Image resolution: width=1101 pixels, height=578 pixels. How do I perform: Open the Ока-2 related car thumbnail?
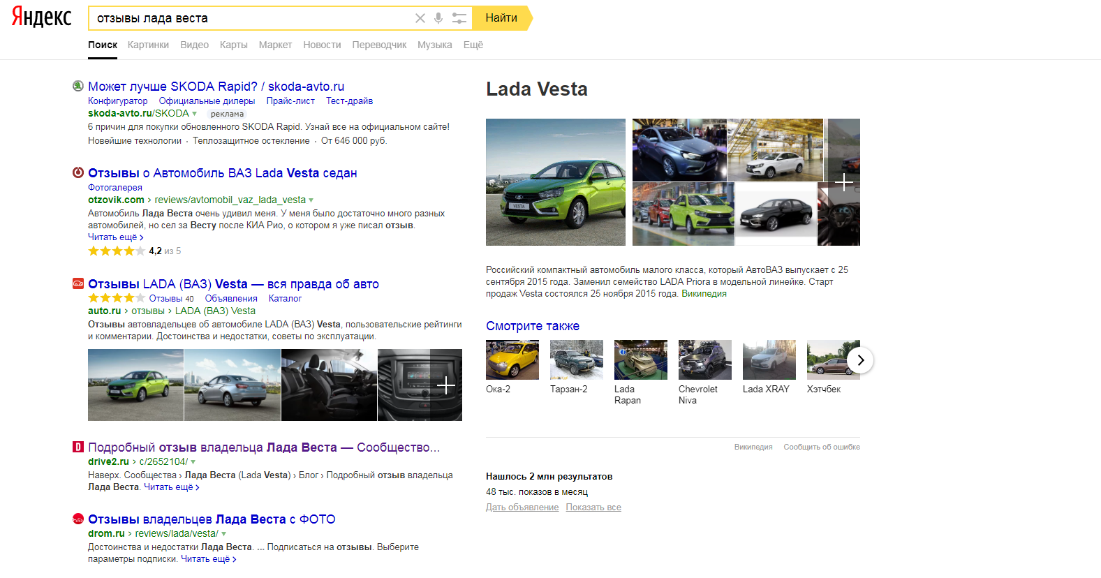click(x=512, y=360)
